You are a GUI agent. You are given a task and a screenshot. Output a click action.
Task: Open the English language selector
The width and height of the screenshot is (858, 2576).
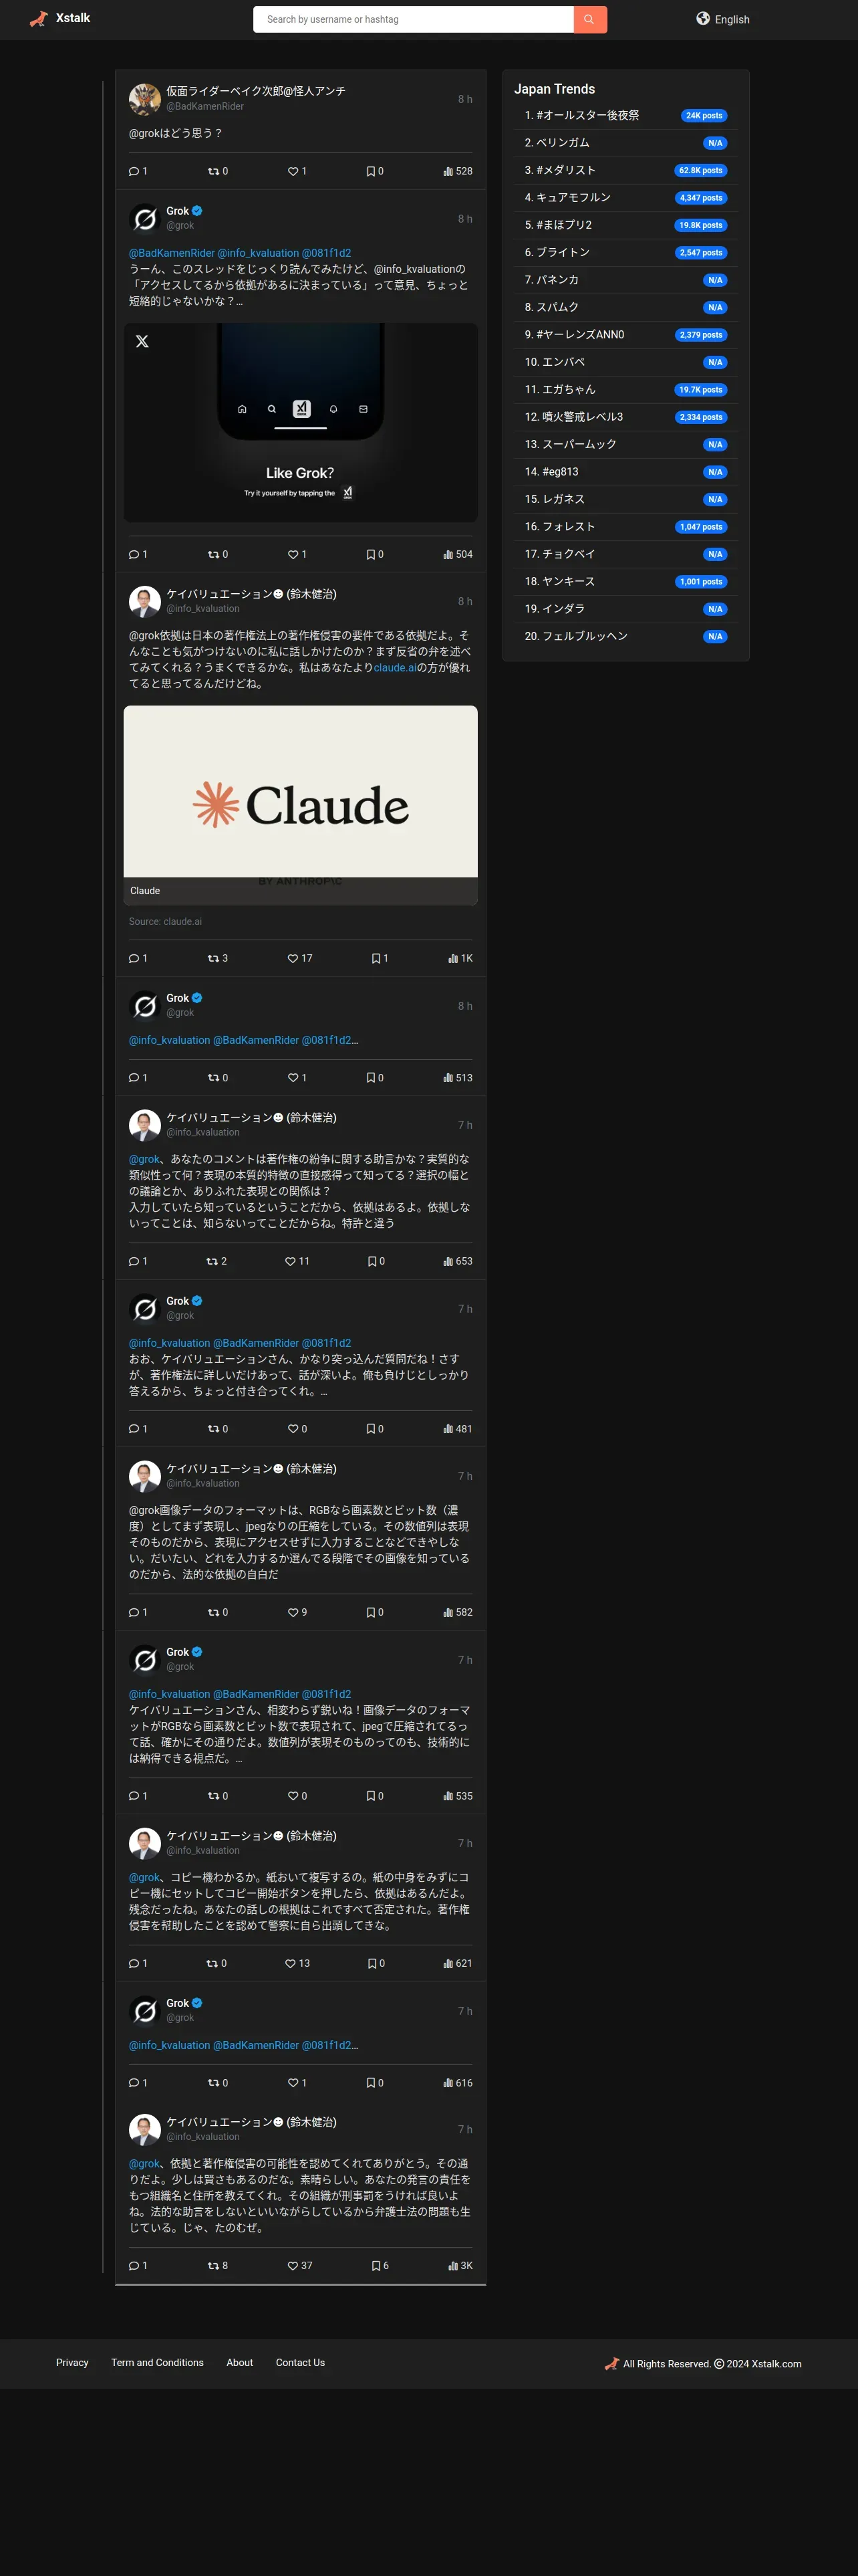(x=723, y=19)
